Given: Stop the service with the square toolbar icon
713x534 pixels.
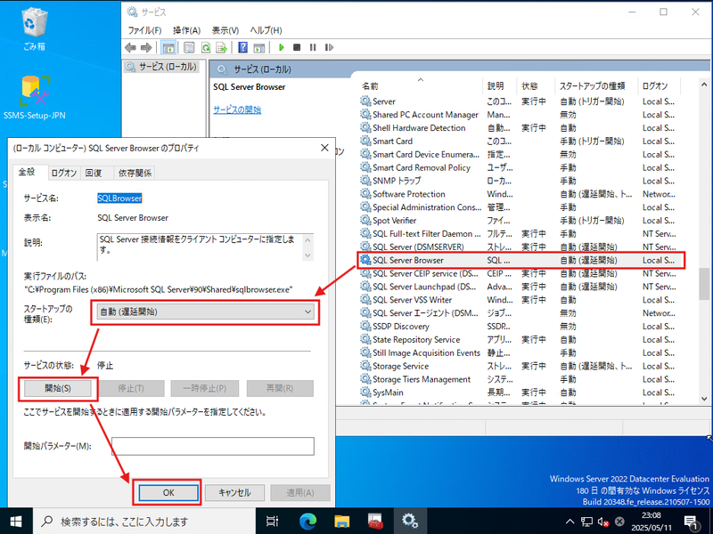Looking at the screenshot, I should click(297, 47).
